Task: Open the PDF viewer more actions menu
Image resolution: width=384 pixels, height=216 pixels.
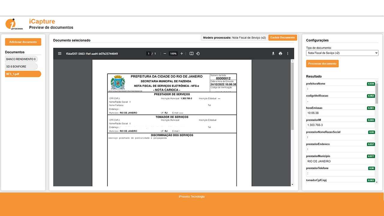Action: [x=288, y=54]
